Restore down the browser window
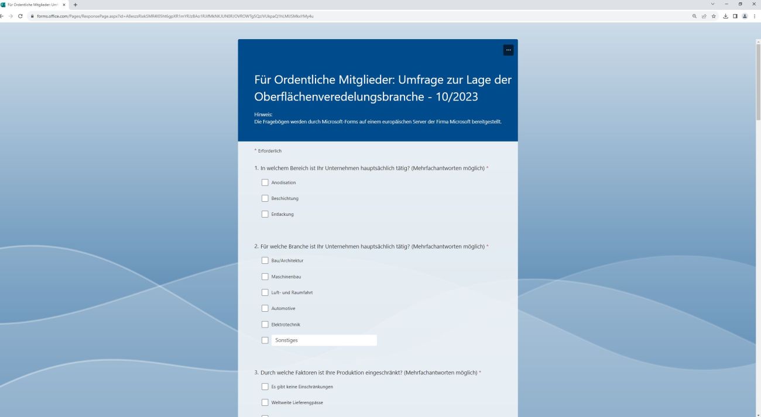This screenshot has height=417, width=761. click(x=741, y=4)
